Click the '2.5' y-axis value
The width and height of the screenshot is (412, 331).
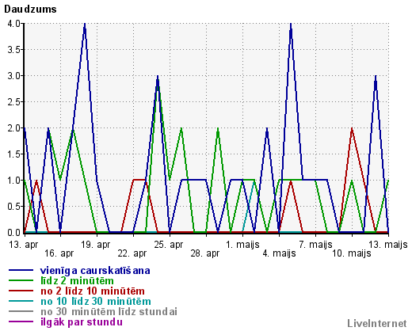(13, 102)
